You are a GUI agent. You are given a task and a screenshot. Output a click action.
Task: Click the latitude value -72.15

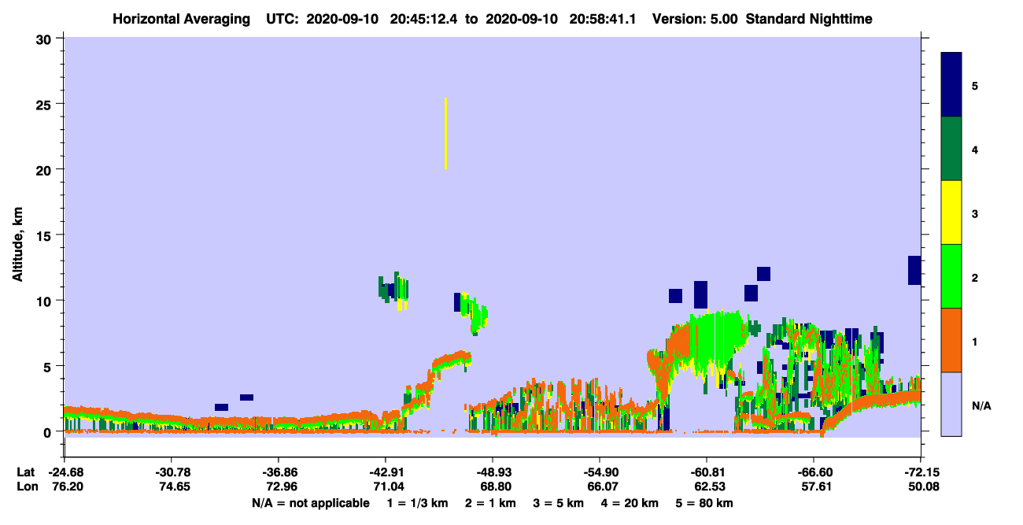pos(921,472)
